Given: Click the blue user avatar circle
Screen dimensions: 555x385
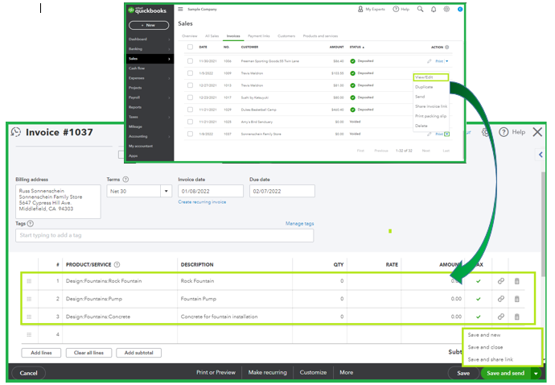Looking at the screenshot, I should [460, 9].
